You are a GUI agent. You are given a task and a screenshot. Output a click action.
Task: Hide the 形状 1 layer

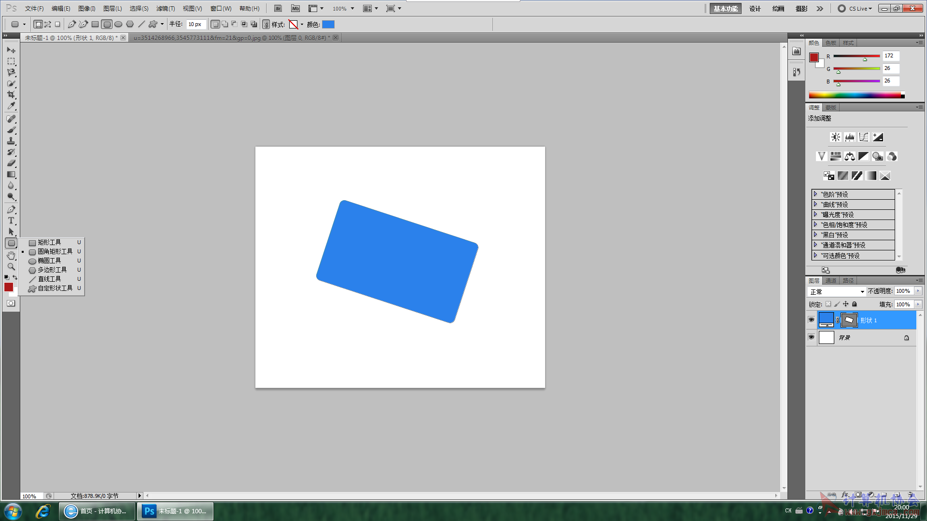(811, 320)
